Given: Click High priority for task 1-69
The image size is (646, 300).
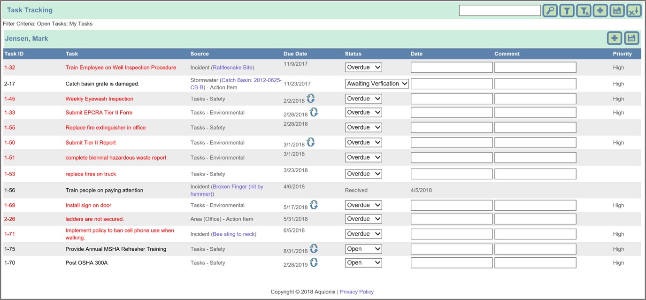Looking at the screenshot, I should point(618,206).
